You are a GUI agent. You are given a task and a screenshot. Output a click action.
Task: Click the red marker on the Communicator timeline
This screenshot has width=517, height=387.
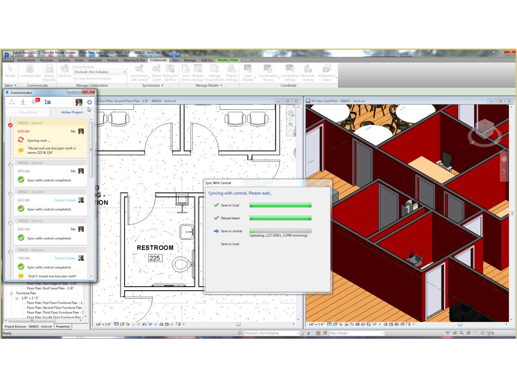coord(10,125)
